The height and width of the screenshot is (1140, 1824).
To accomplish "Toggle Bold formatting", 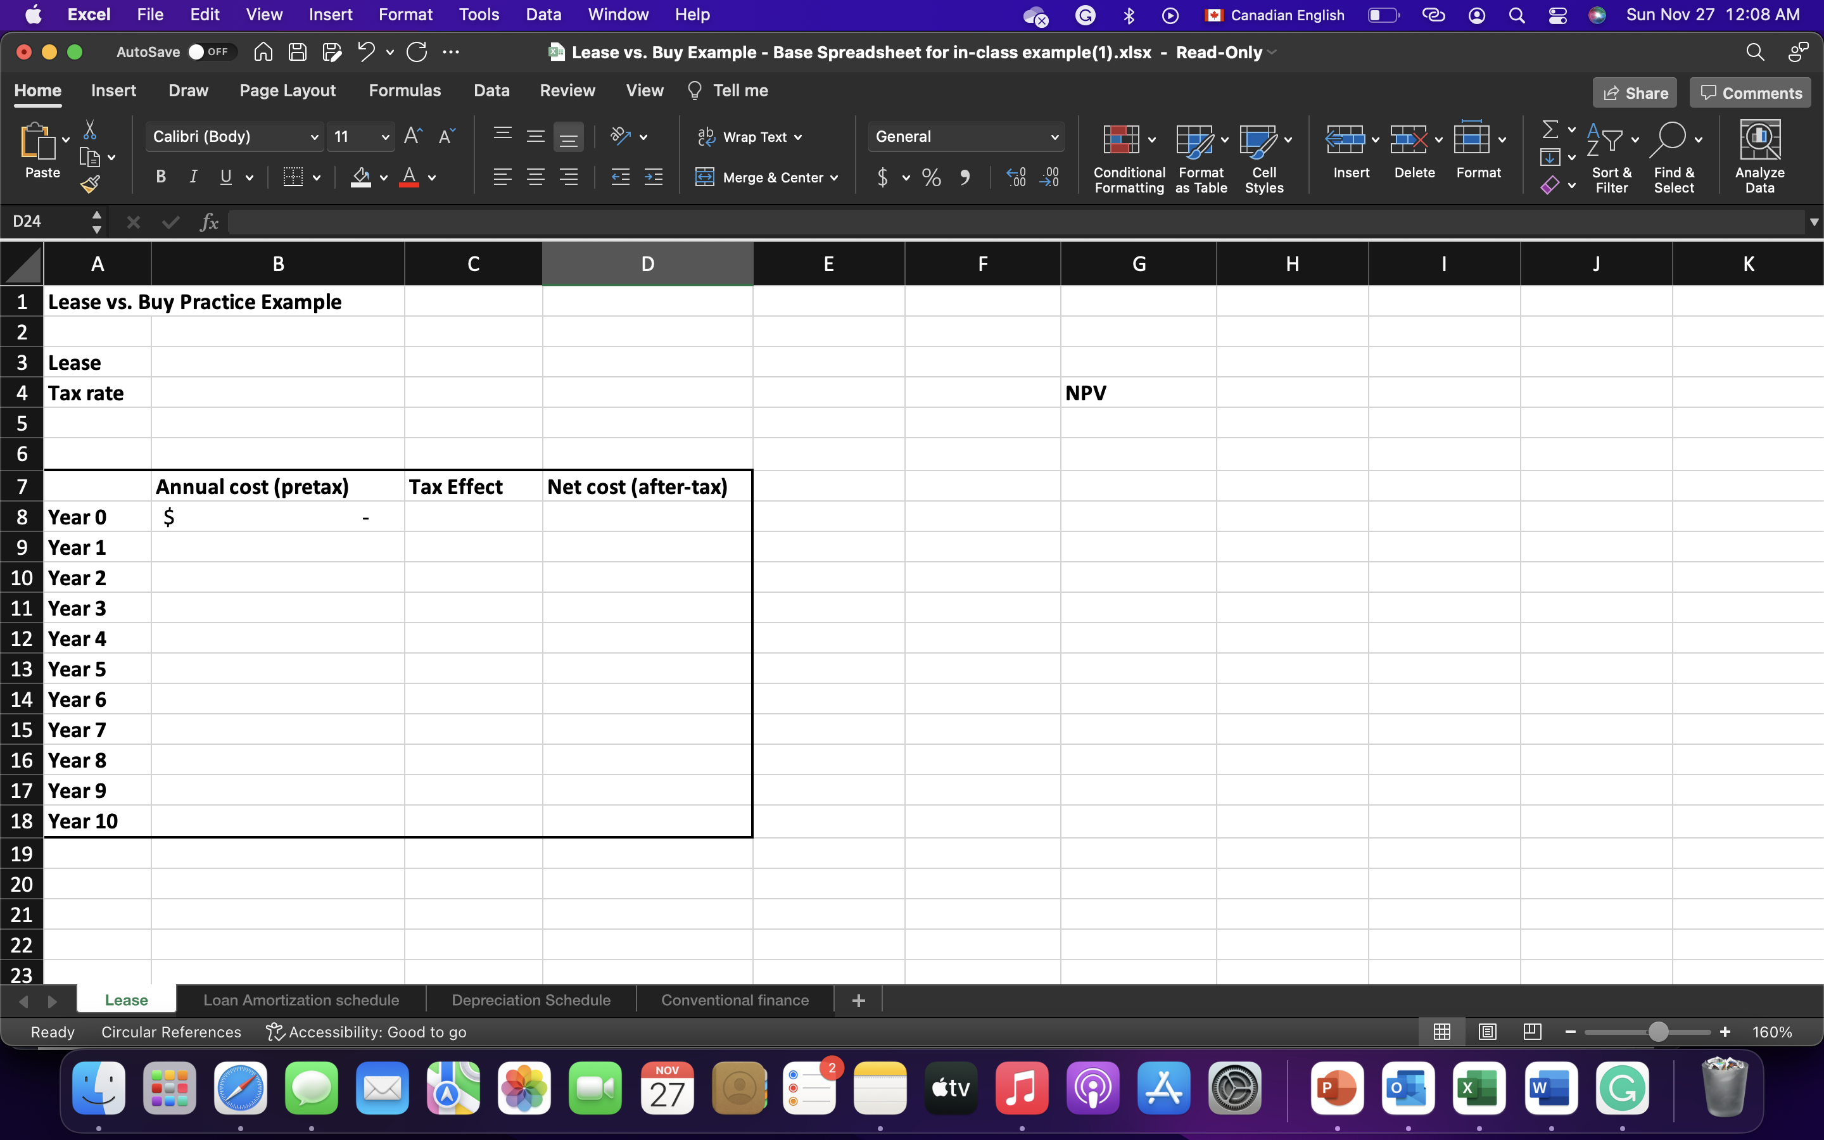I will pyautogui.click(x=160, y=178).
